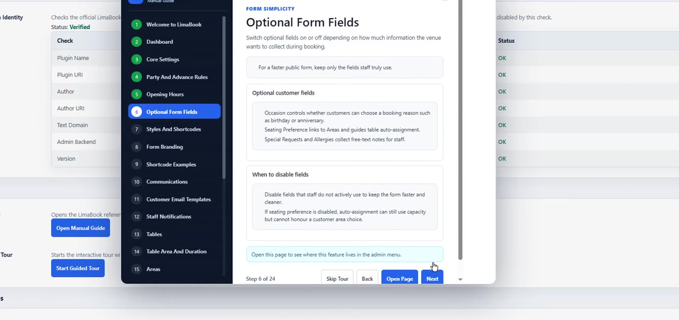Click Start Guided Tour button
Screen dimensions: 679x320
point(78,268)
